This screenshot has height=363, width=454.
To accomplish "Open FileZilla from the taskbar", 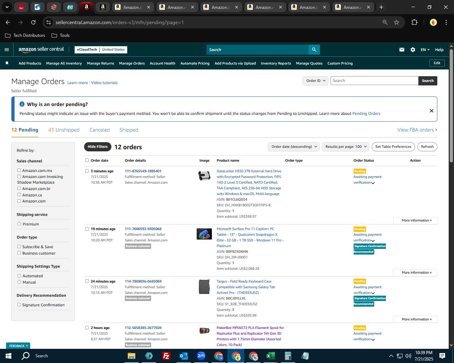I will [x=166, y=356].
